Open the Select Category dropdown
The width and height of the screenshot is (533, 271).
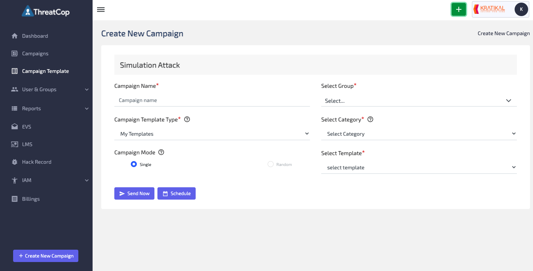(x=419, y=134)
